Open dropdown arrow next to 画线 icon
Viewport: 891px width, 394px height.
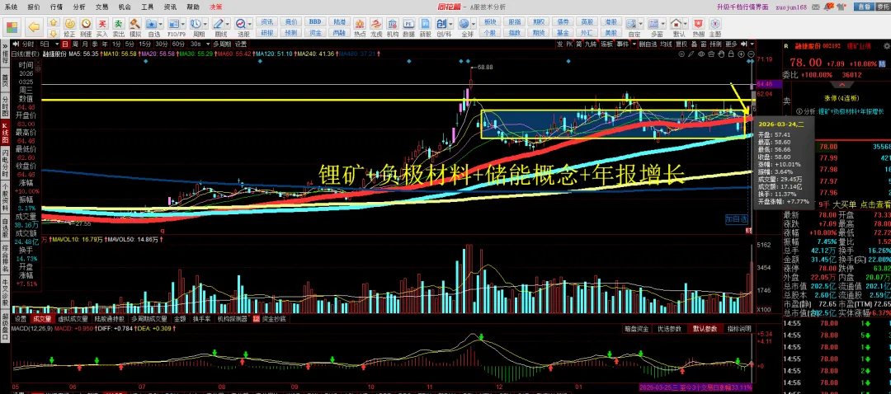pyautogui.click(x=228, y=24)
